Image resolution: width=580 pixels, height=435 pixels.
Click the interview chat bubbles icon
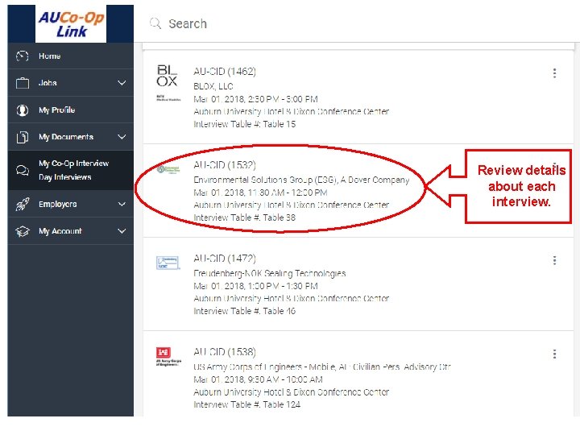coord(23,170)
